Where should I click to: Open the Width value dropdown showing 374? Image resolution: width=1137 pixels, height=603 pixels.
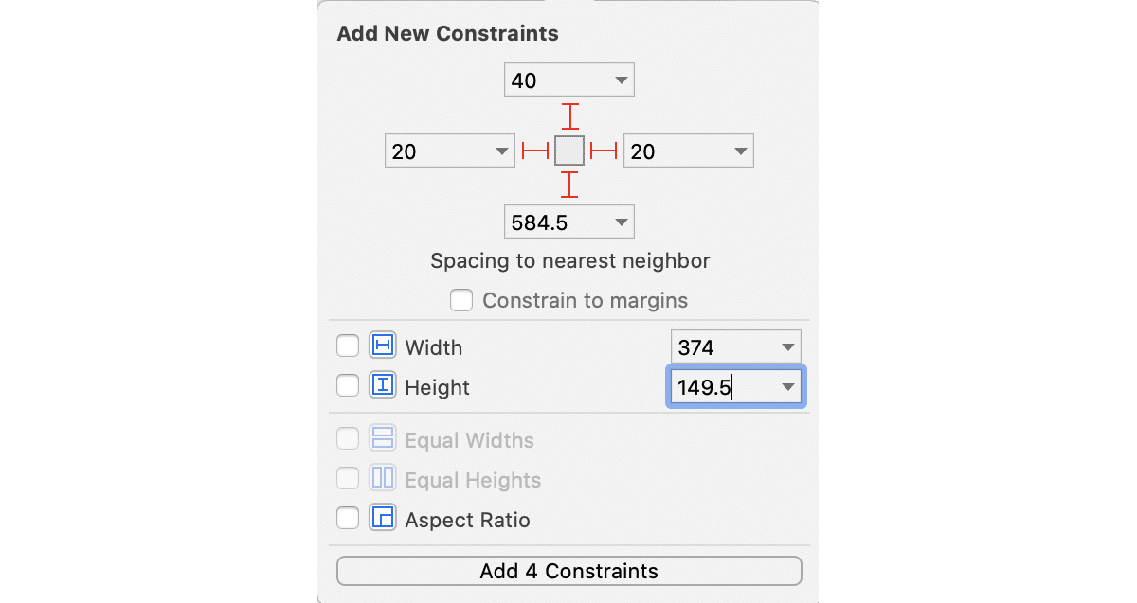[x=788, y=347]
